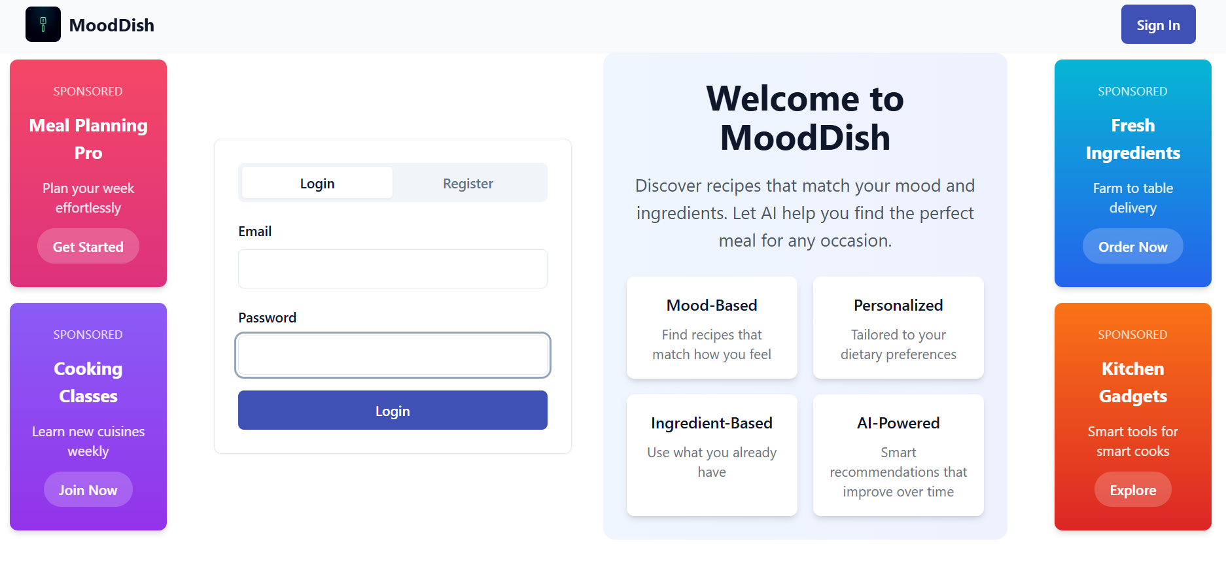Click the Meal Planning Pro ad title
The height and width of the screenshot is (571, 1226).
coord(88,139)
